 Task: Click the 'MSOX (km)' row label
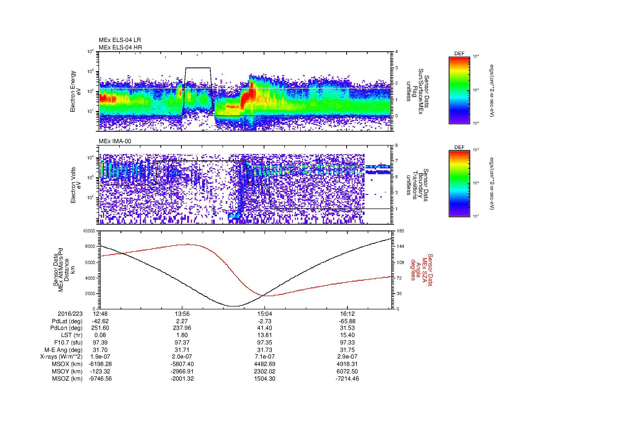click(x=67, y=364)
